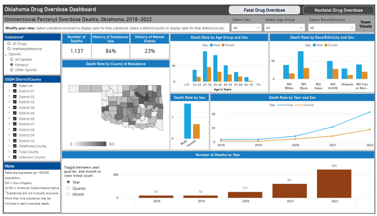Expand the Oklahoma County tree arrow

(9, 146)
